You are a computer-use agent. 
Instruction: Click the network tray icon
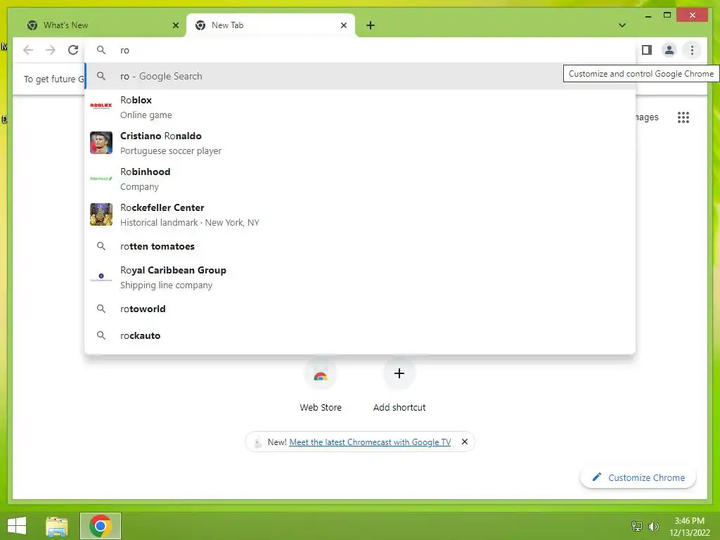pyautogui.click(x=637, y=526)
